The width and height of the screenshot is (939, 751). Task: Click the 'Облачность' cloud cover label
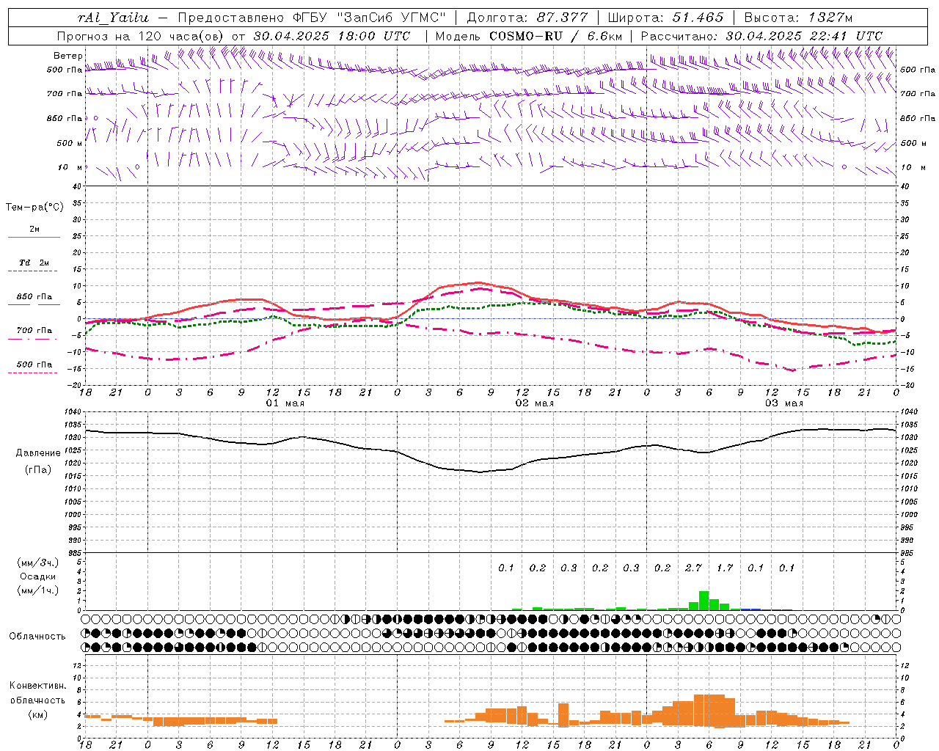[x=37, y=637]
